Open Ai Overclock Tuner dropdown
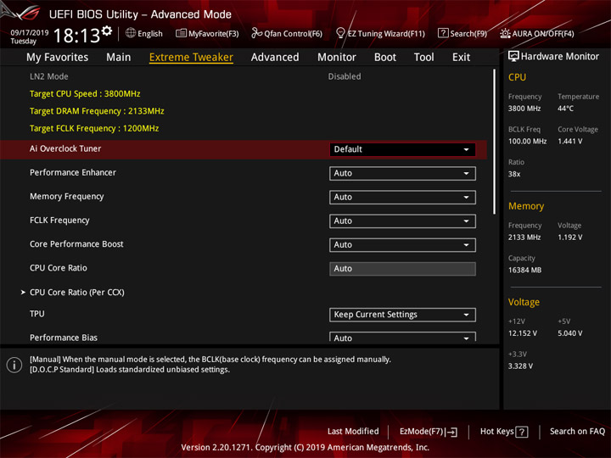Image resolution: width=611 pixels, height=458 pixels. pos(402,149)
